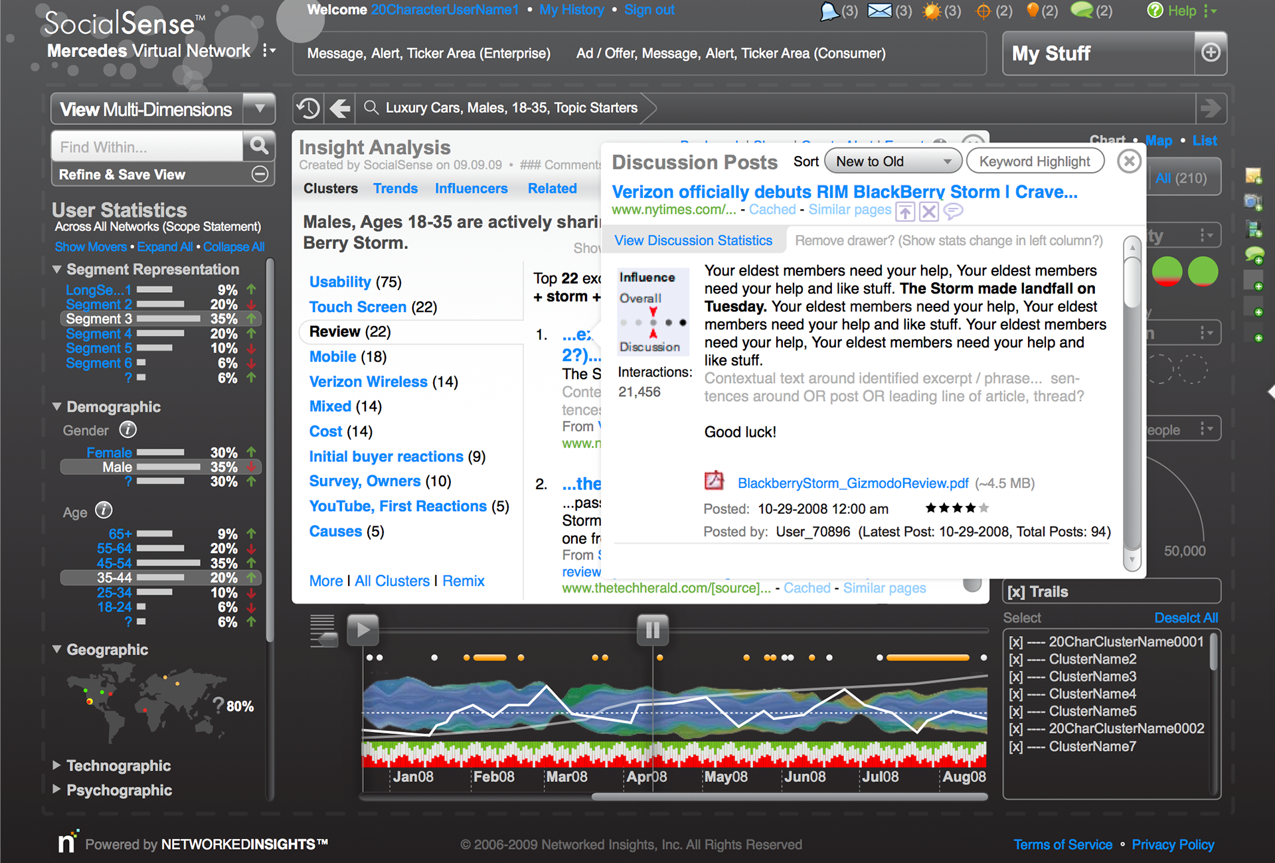
Task: Toggle ClusterName3 trail checkbox
Action: pyautogui.click(x=1015, y=676)
